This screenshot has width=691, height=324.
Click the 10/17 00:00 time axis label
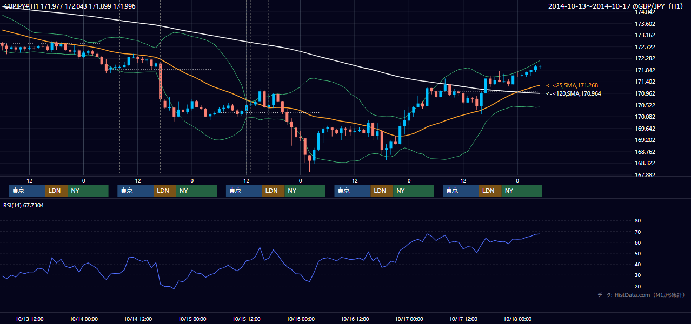coord(409,319)
